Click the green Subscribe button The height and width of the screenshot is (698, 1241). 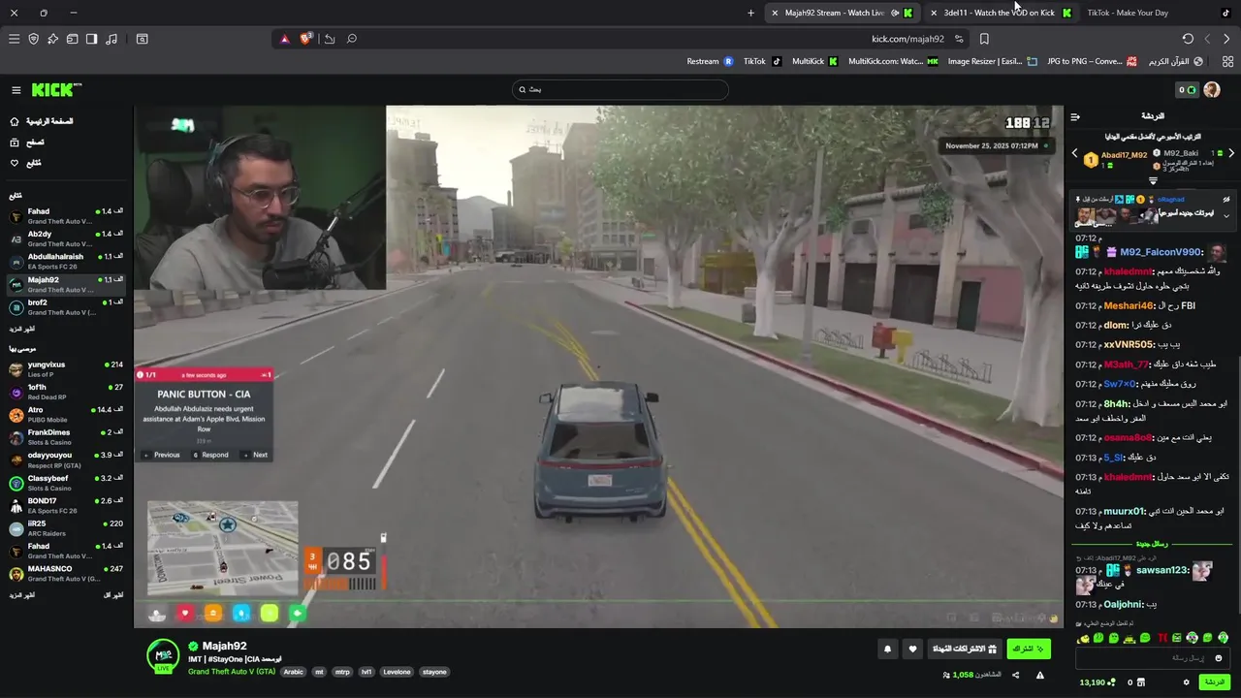point(1028,649)
